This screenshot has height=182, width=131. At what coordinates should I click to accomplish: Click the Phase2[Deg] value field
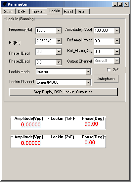tap(46, 62)
